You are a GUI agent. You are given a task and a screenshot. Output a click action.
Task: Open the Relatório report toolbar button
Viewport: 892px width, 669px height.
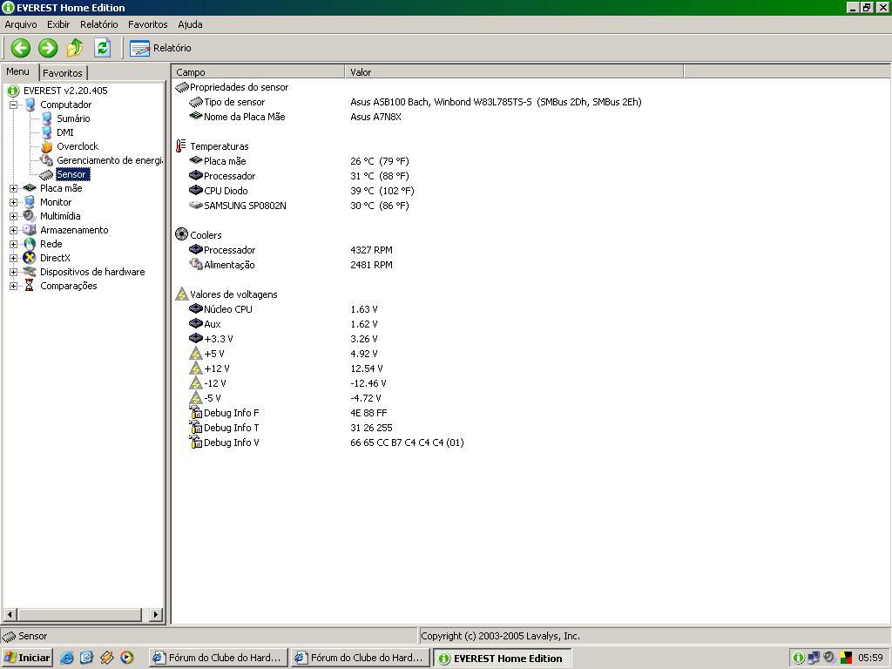(161, 48)
